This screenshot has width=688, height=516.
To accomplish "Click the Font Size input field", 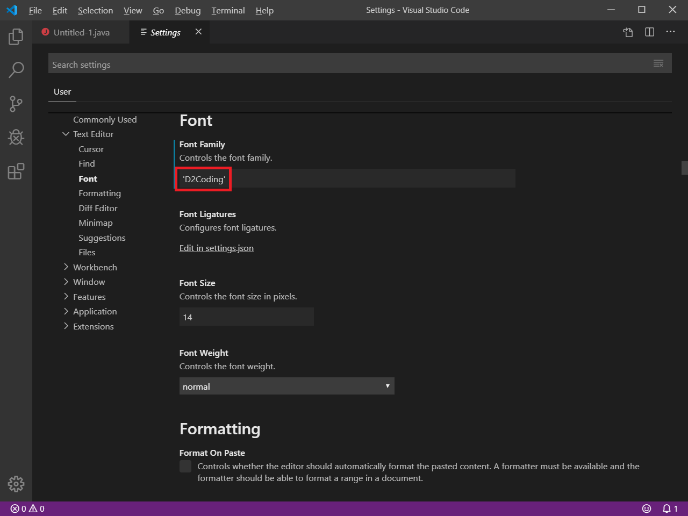I will 247,317.
